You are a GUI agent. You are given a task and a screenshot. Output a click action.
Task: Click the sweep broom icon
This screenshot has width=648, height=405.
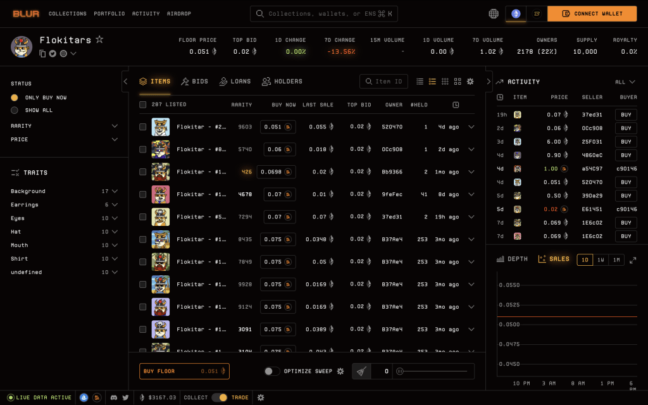(x=361, y=371)
